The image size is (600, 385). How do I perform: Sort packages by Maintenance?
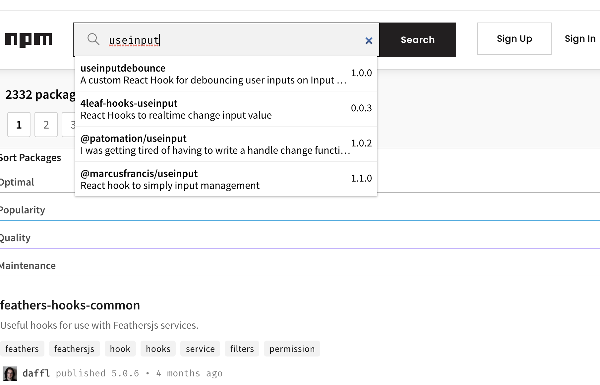[28, 265]
